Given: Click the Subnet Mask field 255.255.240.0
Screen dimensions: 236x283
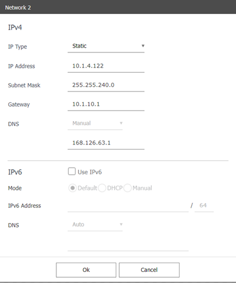Looking at the screenshot, I should tap(106, 85).
